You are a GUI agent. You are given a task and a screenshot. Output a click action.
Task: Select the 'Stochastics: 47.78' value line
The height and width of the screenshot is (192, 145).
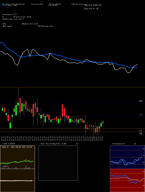(10, 15)
